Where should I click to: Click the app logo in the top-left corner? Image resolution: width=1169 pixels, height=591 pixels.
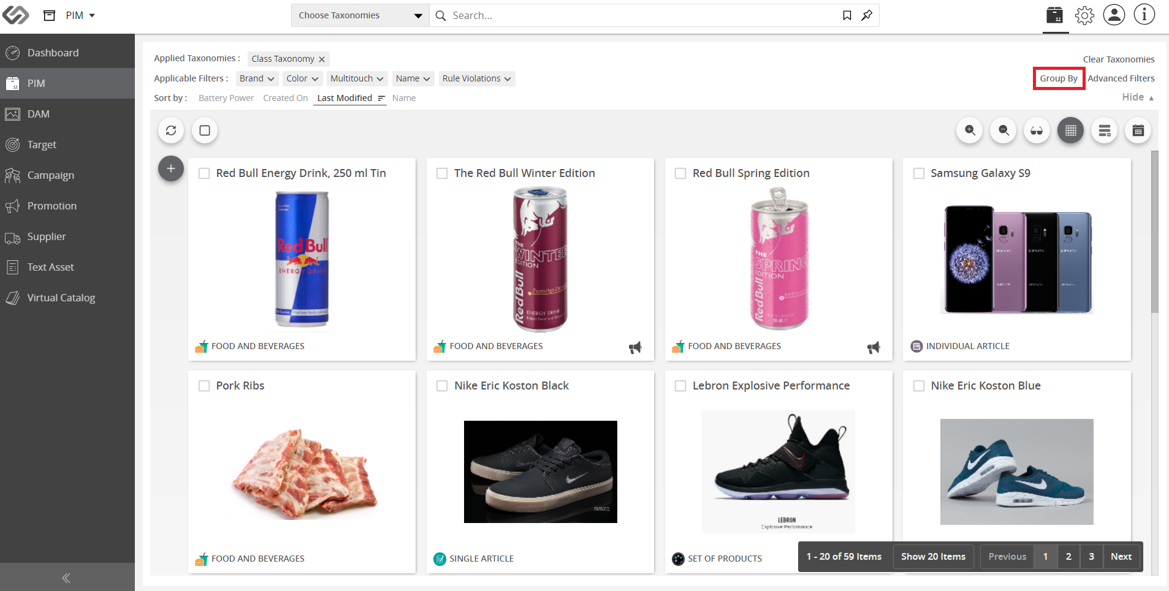click(15, 15)
